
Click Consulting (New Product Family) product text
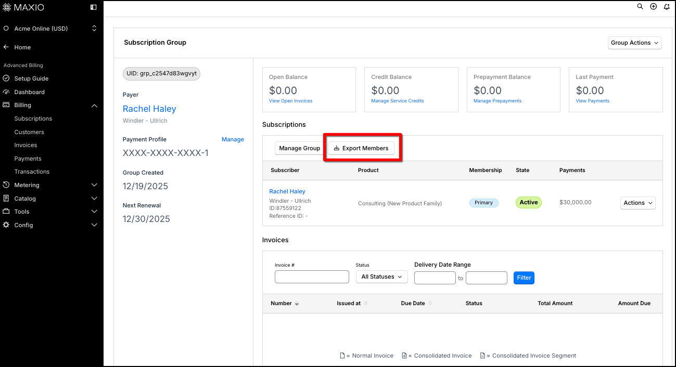tap(400, 204)
